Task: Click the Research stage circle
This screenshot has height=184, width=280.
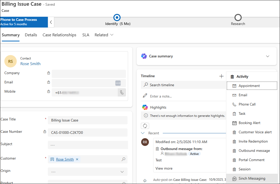Action: [x=238, y=17]
